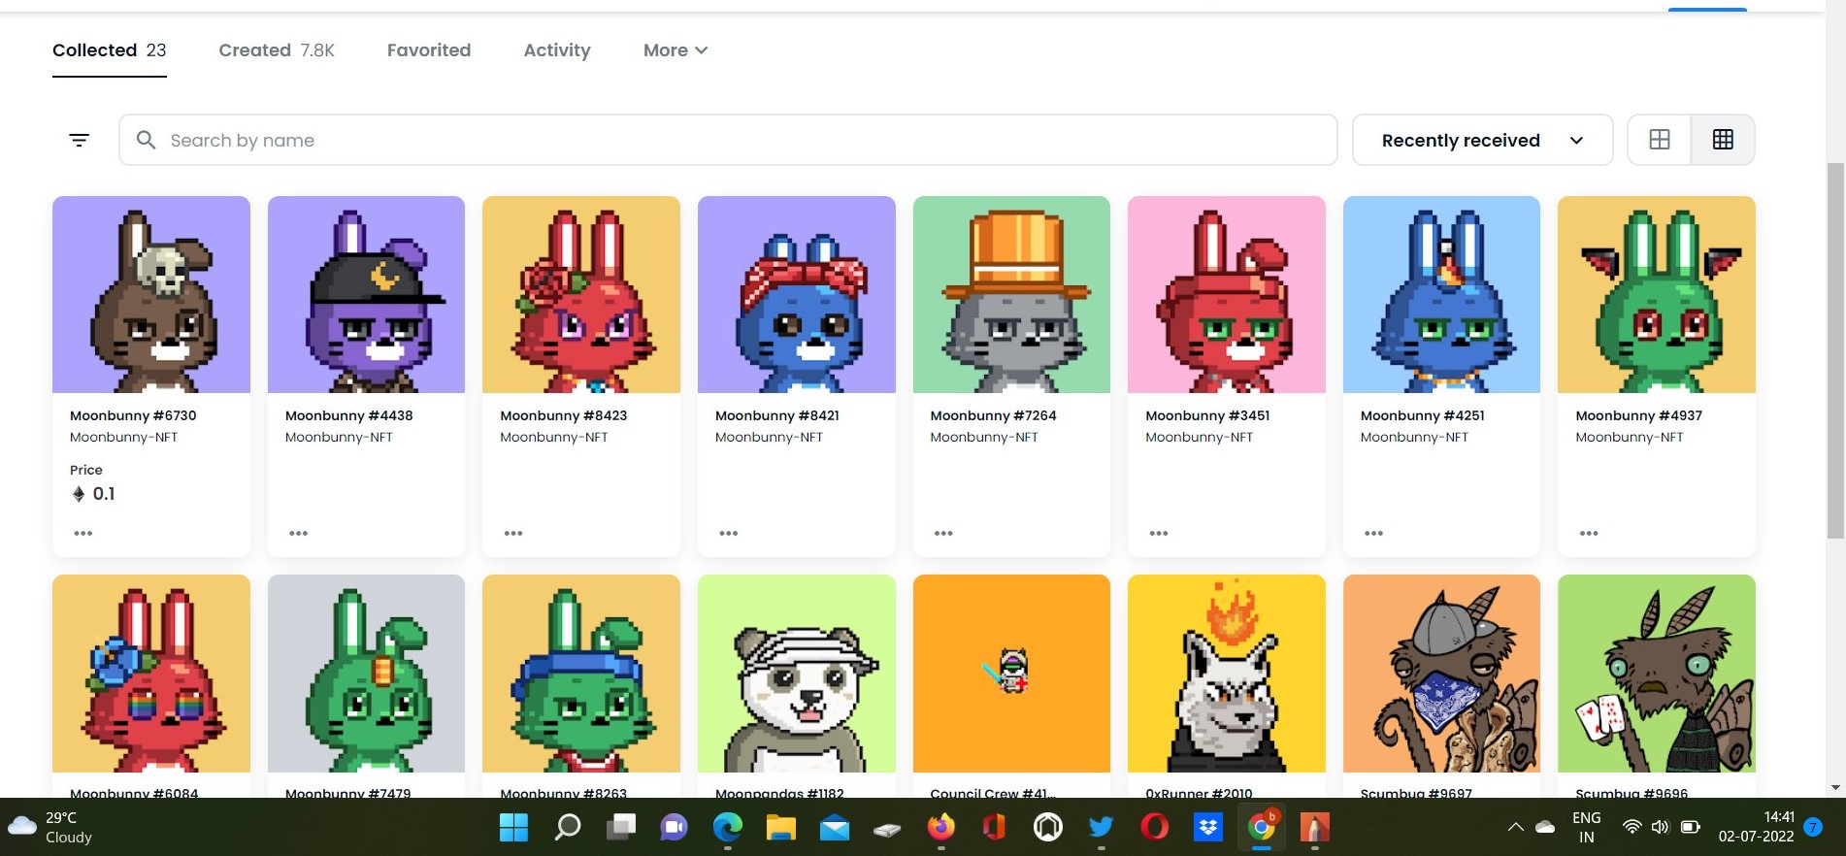The image size is (1846, 856).
Task: Open Windows taskbar search
Action: tap(567, 827)
